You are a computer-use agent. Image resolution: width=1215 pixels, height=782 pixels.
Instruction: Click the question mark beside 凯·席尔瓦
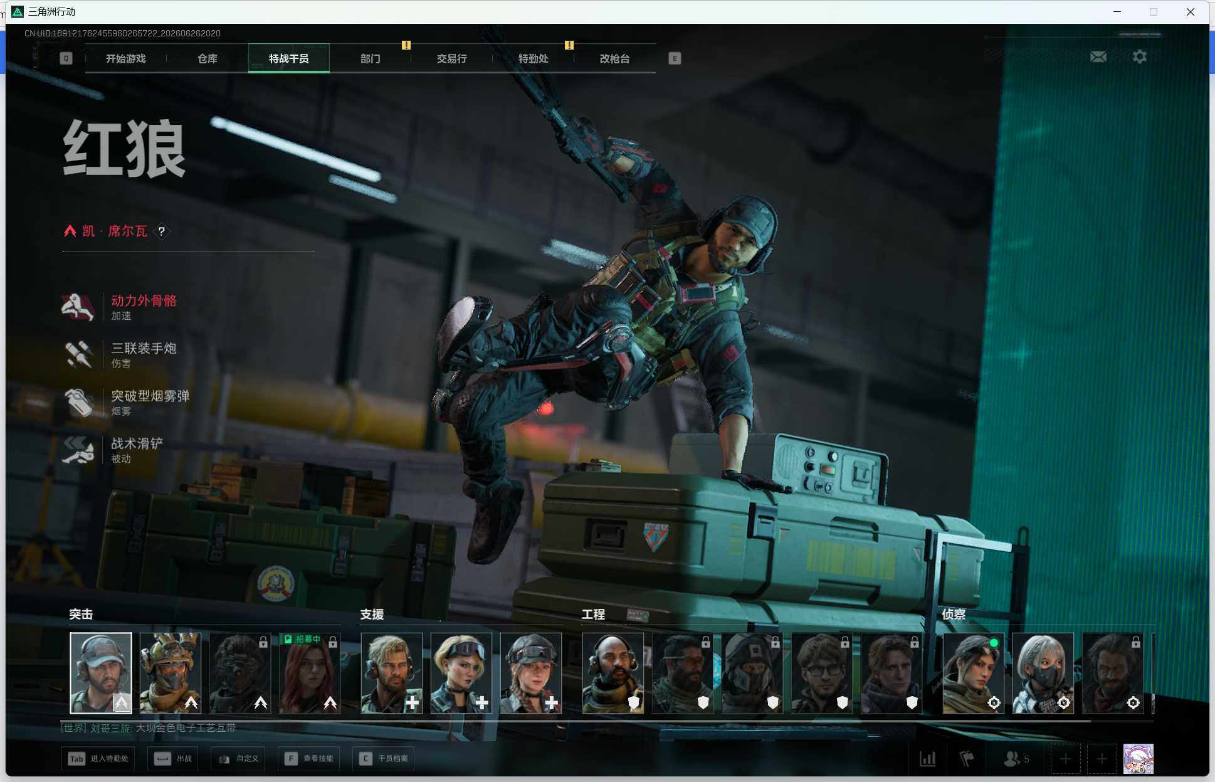click(x=162, y=231)
